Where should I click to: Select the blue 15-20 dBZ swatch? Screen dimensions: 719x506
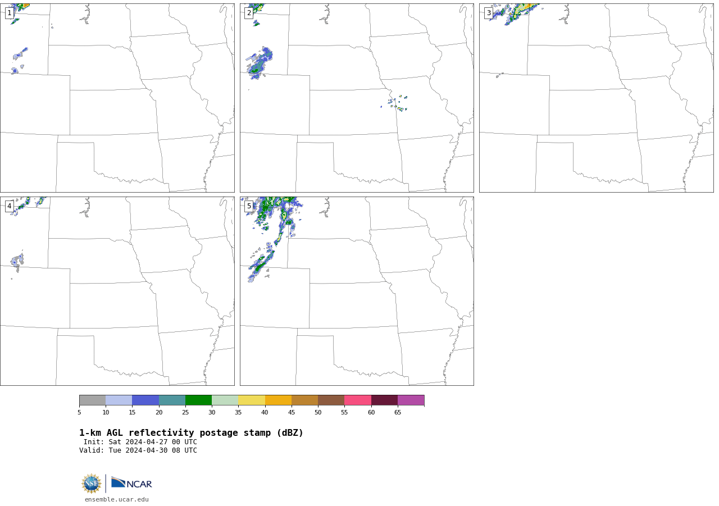(145, 400)
